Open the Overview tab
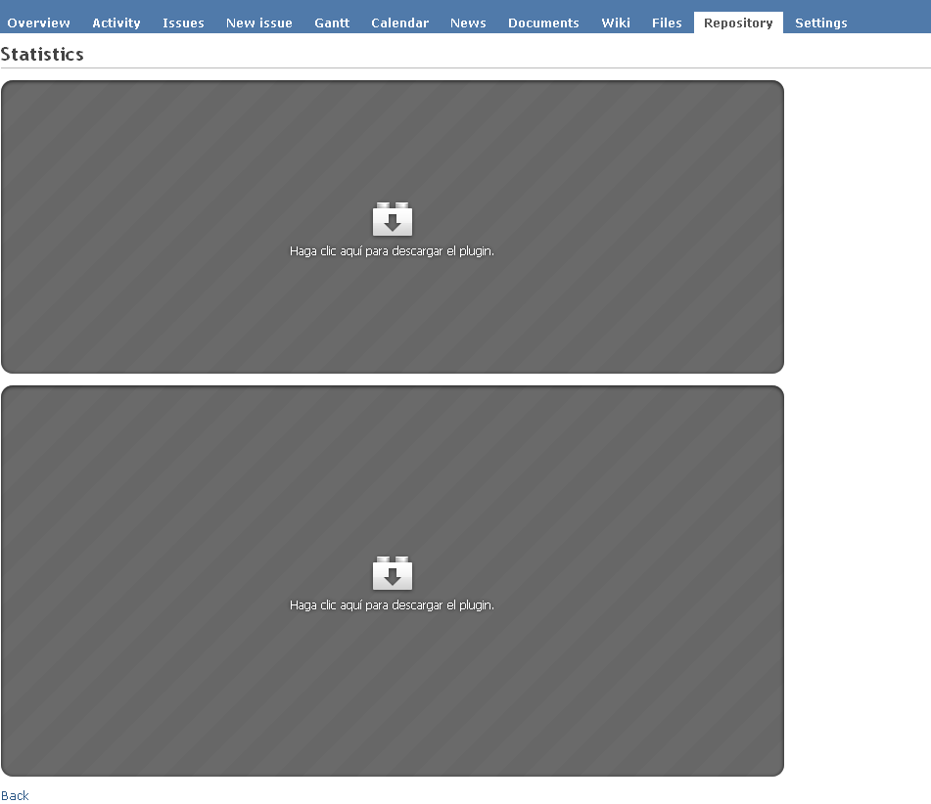 pyautogui.click(x=38, y=22)
